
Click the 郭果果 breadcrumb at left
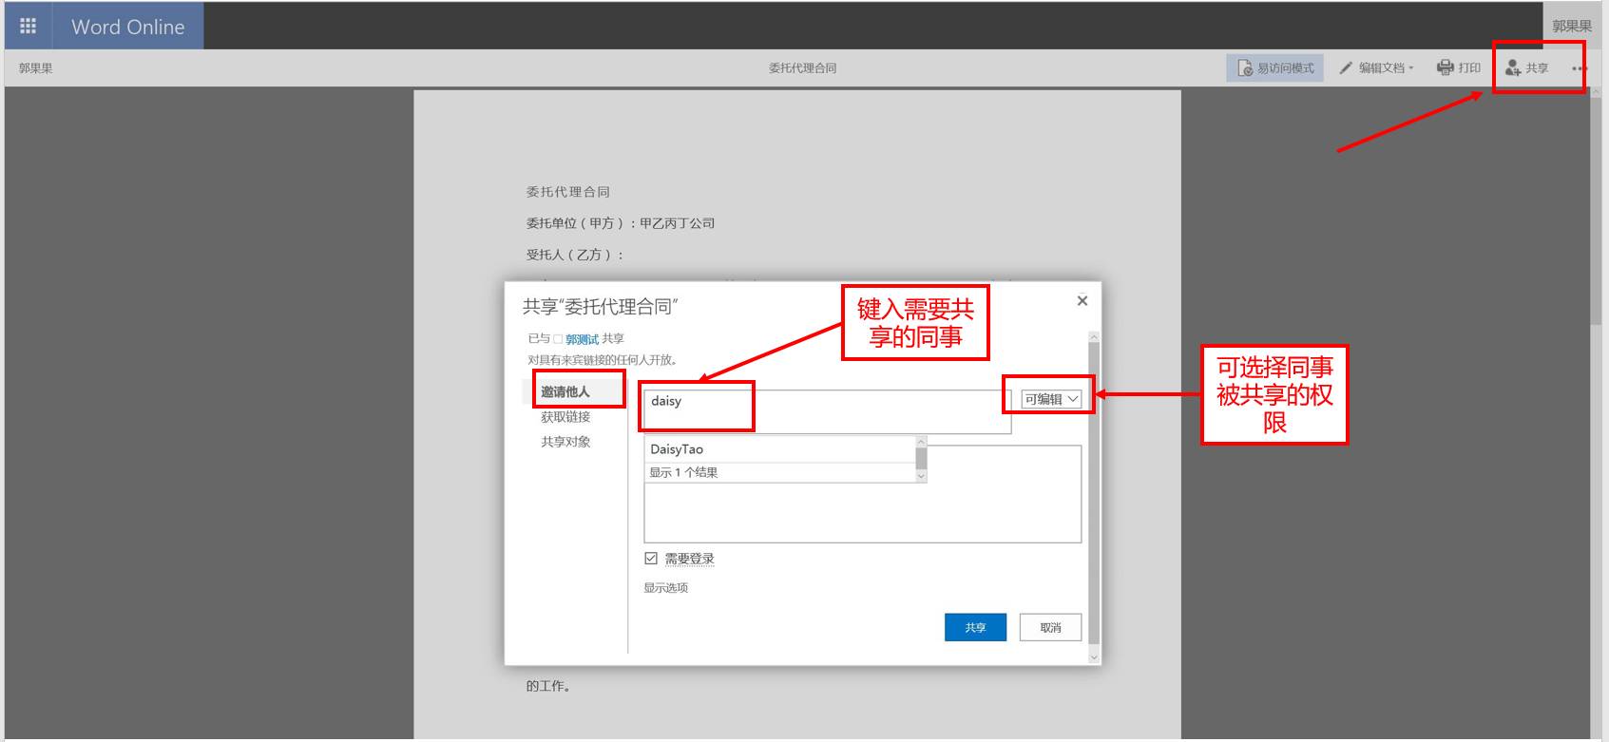tap(36, 68)
